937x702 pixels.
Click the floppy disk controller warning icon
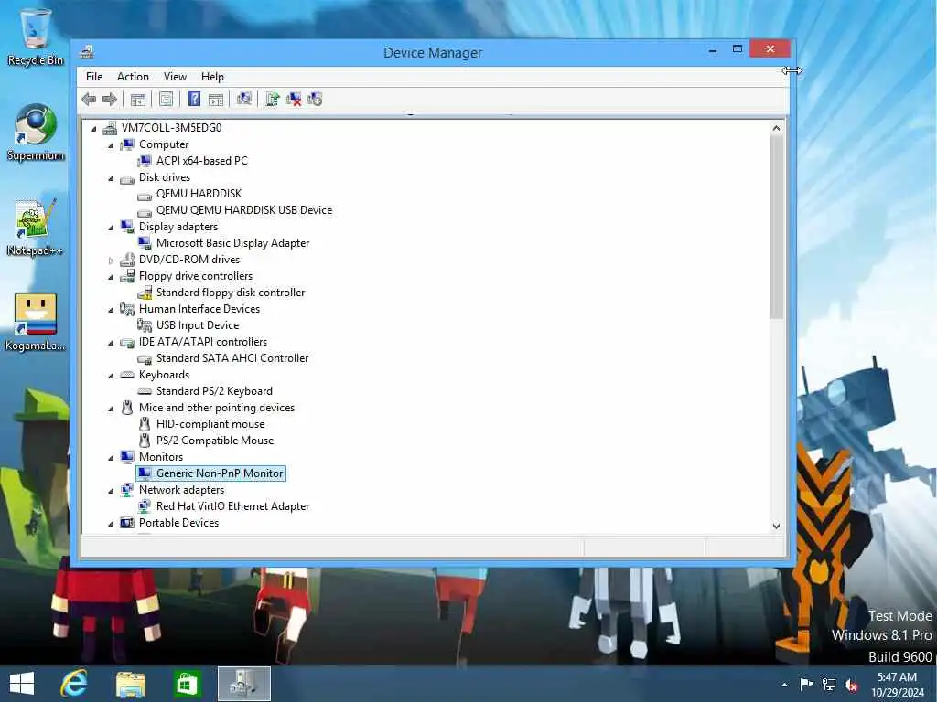[144, 292]
